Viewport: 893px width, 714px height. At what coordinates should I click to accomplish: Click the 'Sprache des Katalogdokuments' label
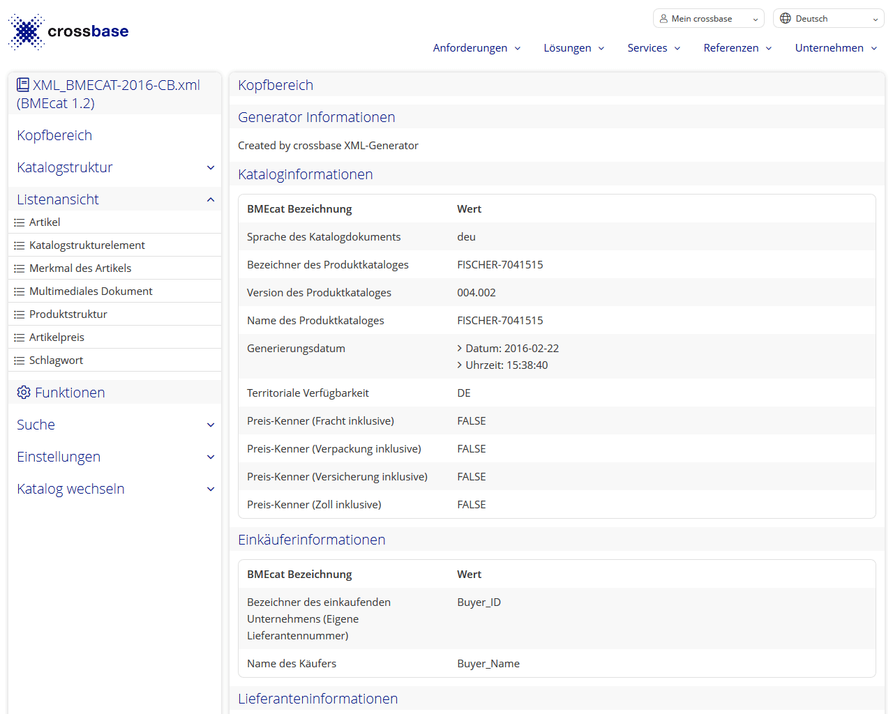[x=324, y=237]
